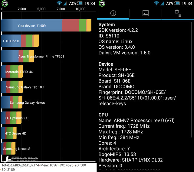The width and height of the screenshot is (194, 172).
Task: Tap 'Revision: 0' line
Action: coord(110,166)
